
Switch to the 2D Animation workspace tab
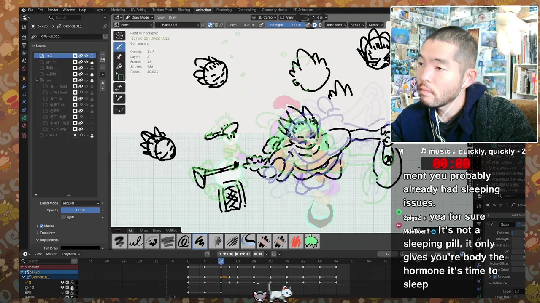point(303,10)
